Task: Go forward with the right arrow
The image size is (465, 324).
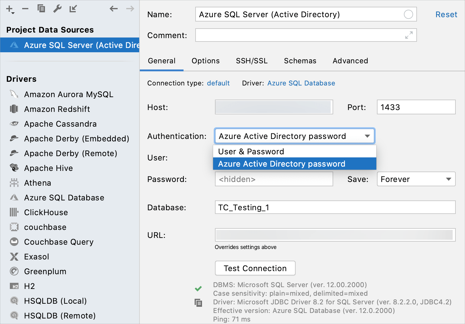Action: tap(130, 9)
